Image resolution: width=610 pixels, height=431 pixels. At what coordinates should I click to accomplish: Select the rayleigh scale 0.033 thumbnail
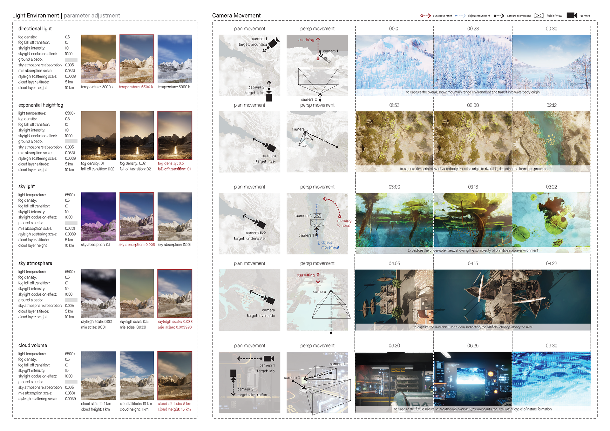pyautogui.click(x=175, y=293)
